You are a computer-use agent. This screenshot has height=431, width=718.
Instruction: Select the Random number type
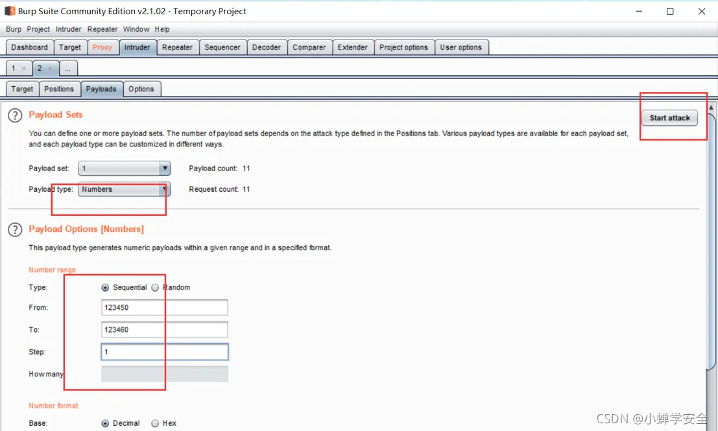point(155,287)
